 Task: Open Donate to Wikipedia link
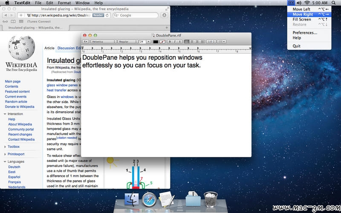20,107
